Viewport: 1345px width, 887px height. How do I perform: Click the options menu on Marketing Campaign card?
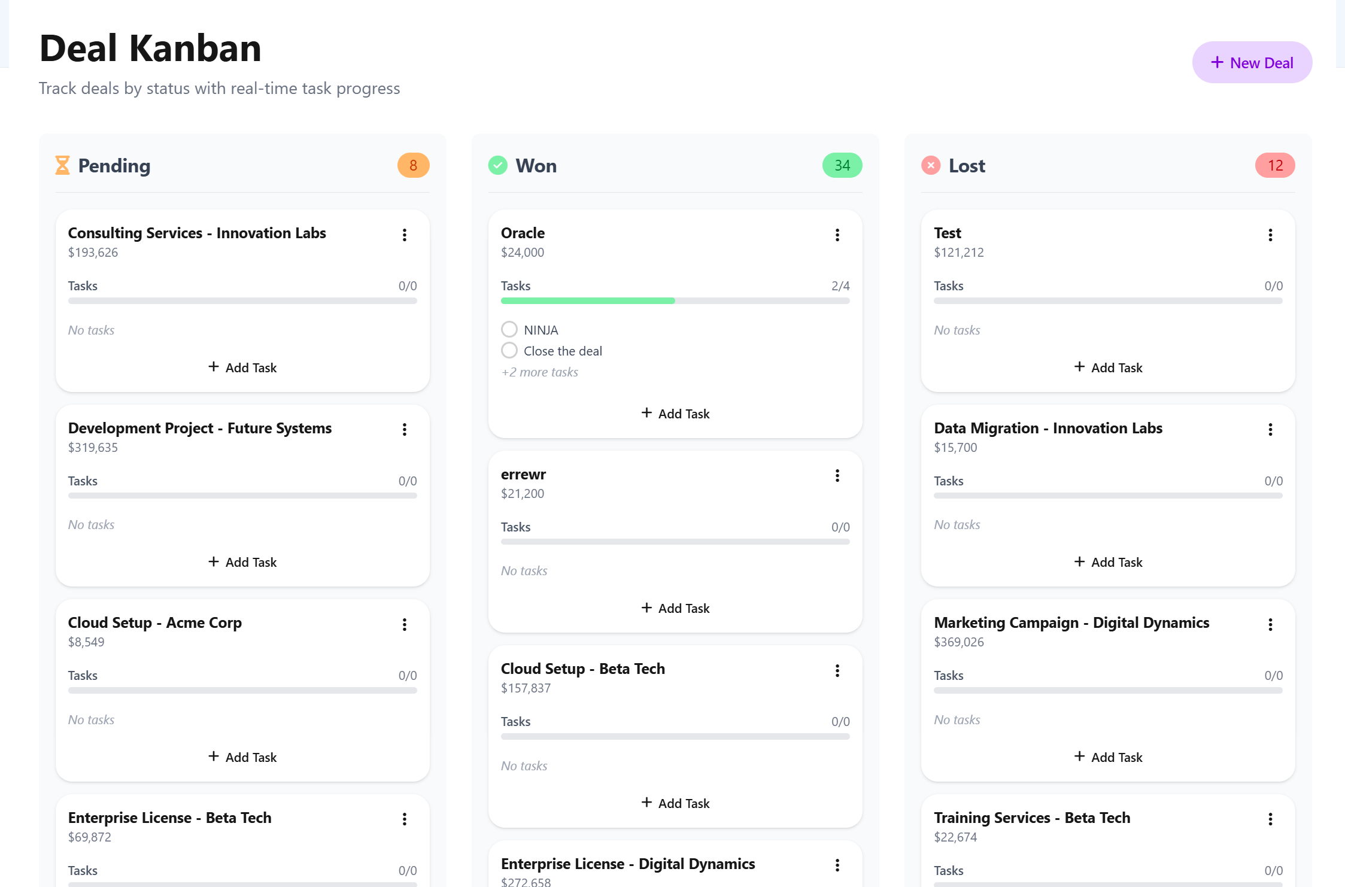click(x=1270, y=624)
